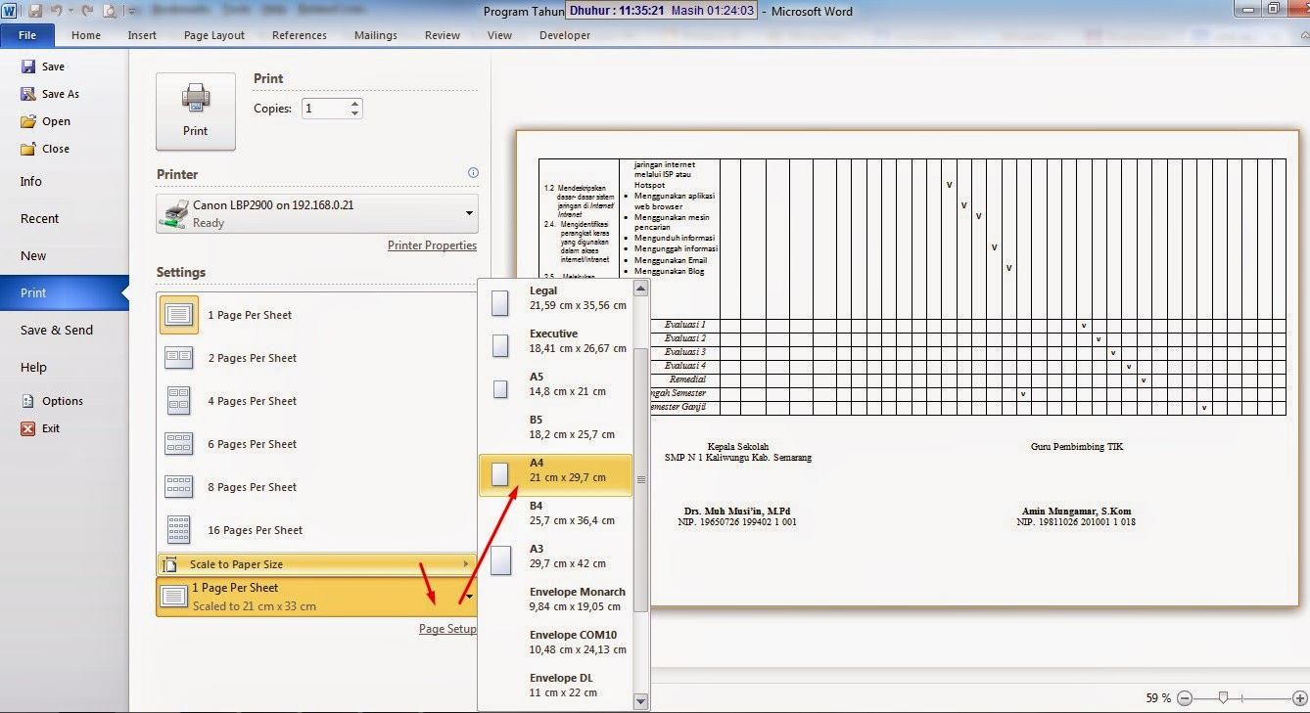Switch to the Mailings tab
Viewport: 1310px width, 713px height.
pos(376,35)
